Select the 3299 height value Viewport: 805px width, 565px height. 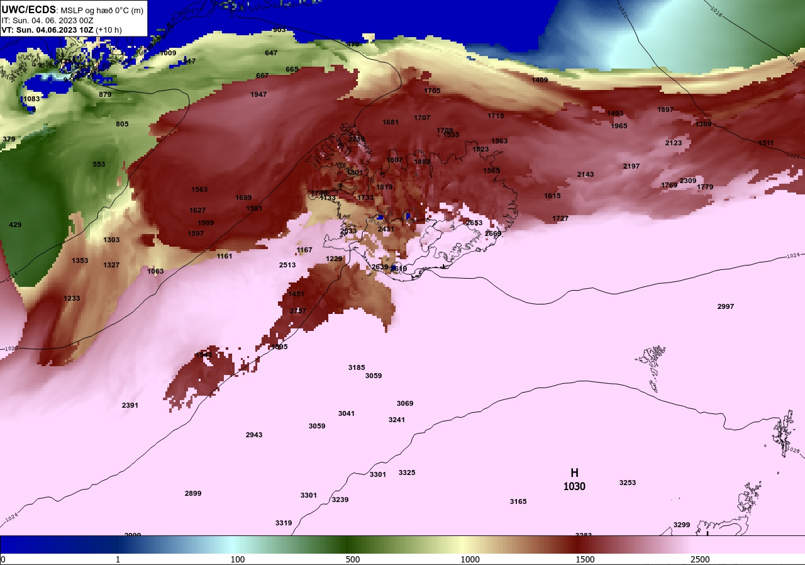682,525
